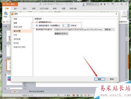
Task: Click the notes placeholder text below slide
Action: point(37,91)
